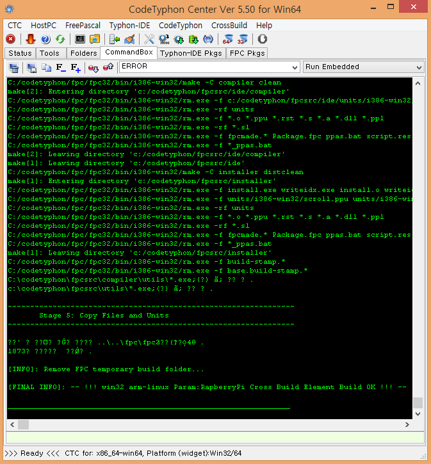Viewport: 431px width, 464px height.
Task: Click the horizontal scrollbar left arrow
Action: [x=12, y=425]
